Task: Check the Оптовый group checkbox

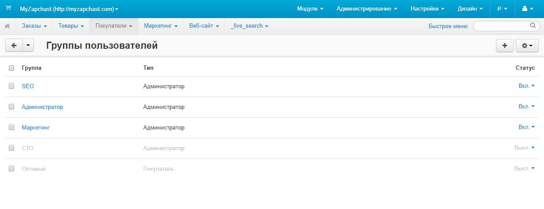Action: 11,169
